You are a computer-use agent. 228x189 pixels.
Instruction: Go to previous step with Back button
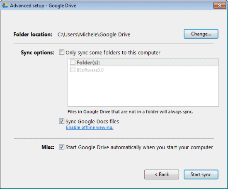(162, 174)
